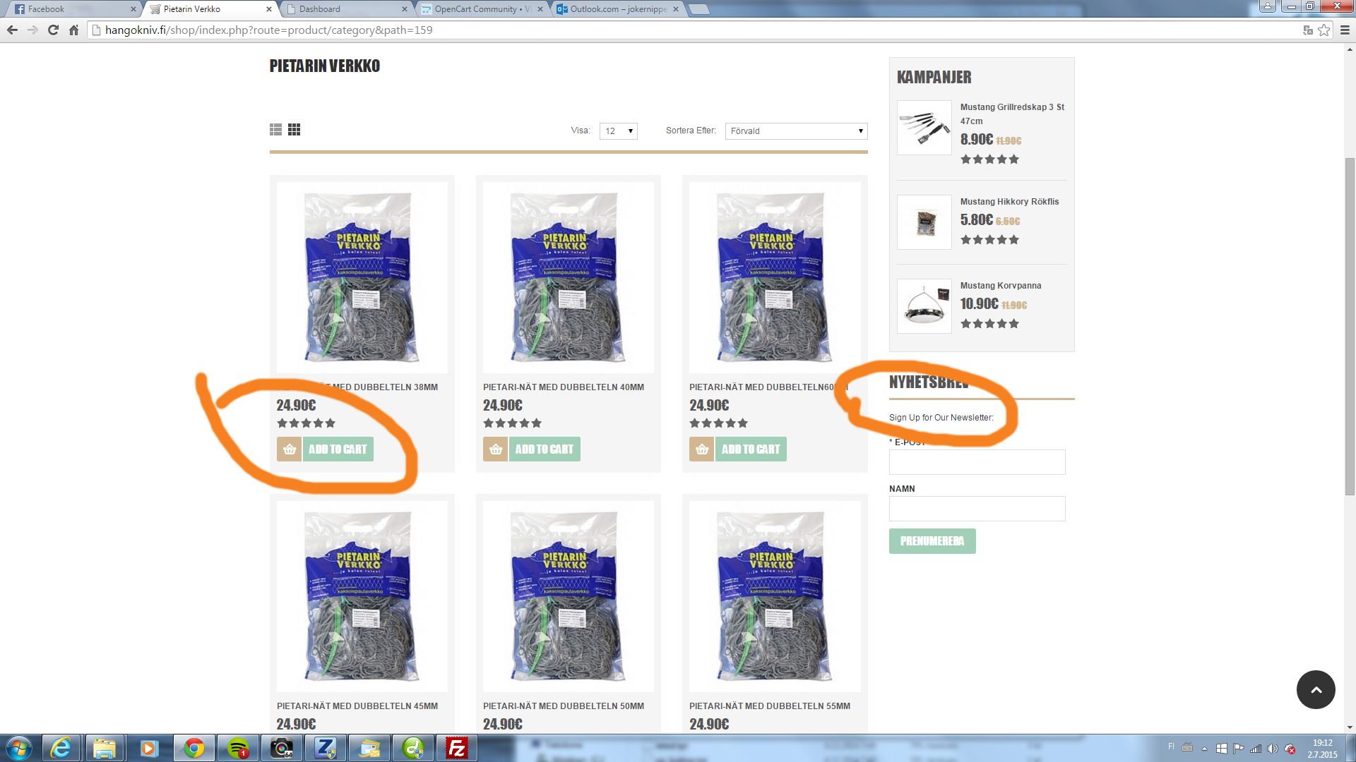Open Mustang Hikkory Rökflis link
Image resolution: width=1356 pixels, height=762 pixels.
tap(1009, 202)
